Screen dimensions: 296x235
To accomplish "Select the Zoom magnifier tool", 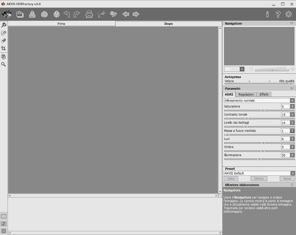I will tap(4, 64).
